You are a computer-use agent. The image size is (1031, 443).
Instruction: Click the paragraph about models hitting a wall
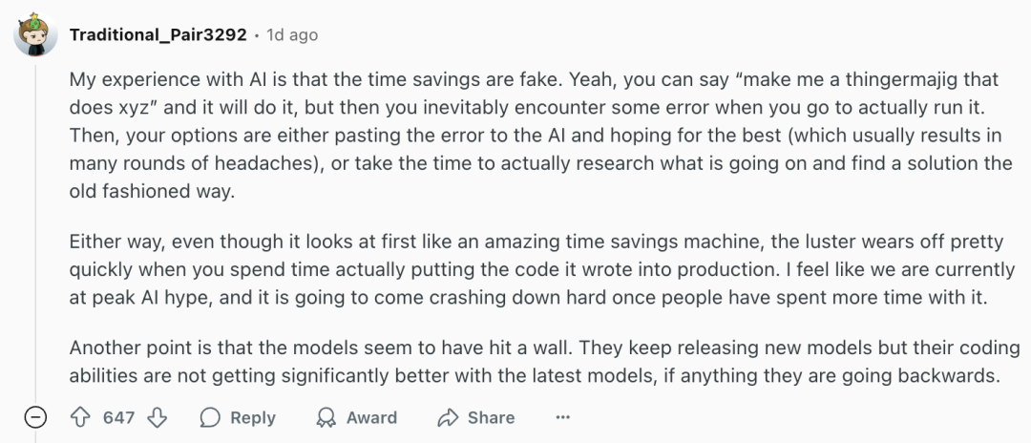(535, 362)
